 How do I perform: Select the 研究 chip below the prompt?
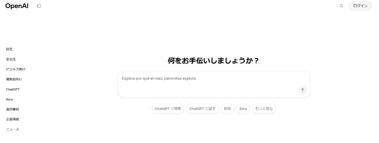(227, 109)
